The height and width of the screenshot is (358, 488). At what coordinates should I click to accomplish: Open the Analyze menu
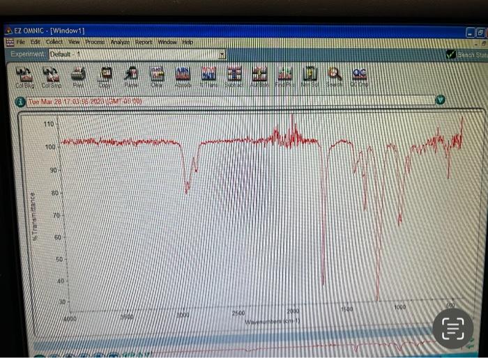(120, 42)
